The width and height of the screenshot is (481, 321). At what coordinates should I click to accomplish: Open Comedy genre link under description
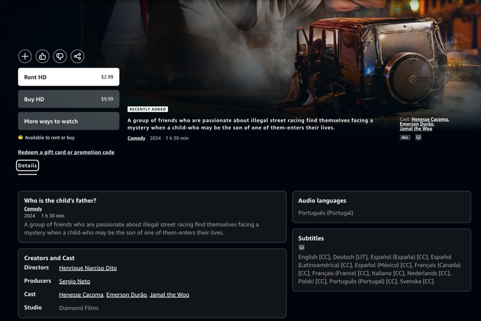tap(136, 138)
